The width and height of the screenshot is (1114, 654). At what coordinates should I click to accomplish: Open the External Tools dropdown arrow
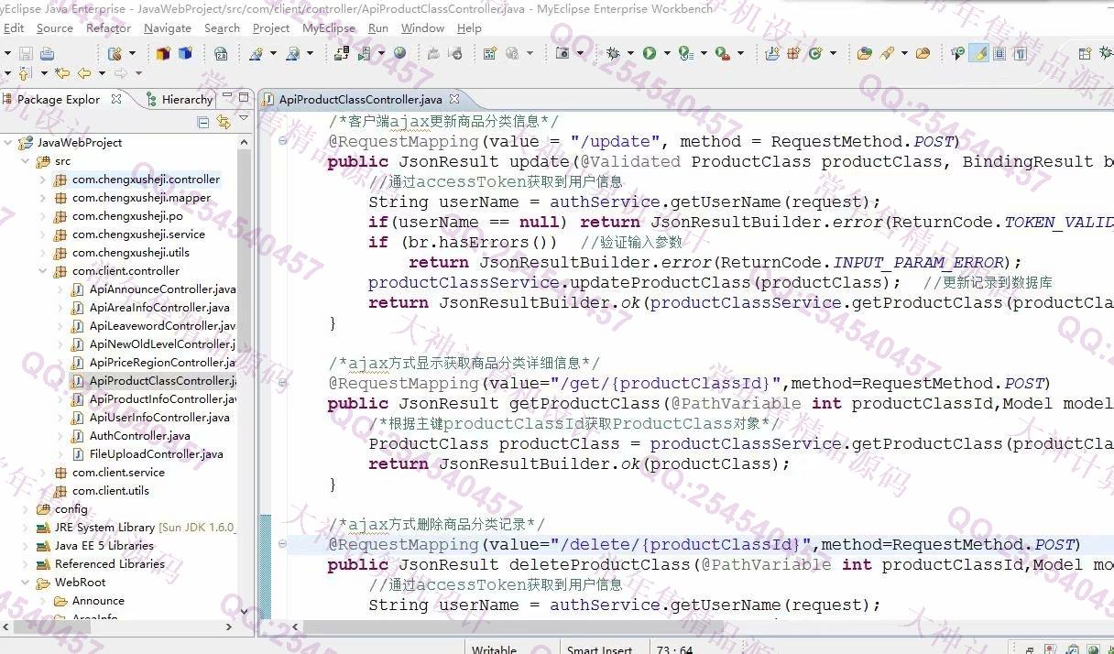[740, 53]
